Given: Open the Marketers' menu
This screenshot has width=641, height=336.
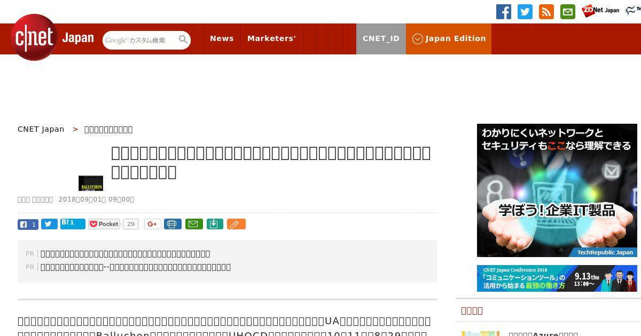Looking at the screenshot, I should tap(271, 38).
